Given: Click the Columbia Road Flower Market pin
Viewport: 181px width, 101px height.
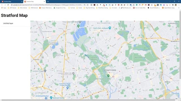Looking at the screenshot, I should (x=68, y=88).
